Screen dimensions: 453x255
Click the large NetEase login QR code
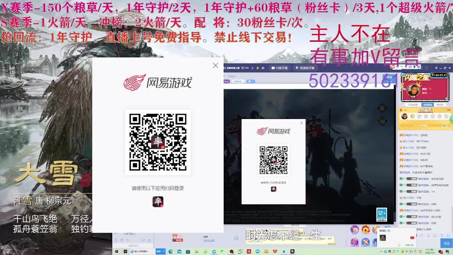click(158, 142)
